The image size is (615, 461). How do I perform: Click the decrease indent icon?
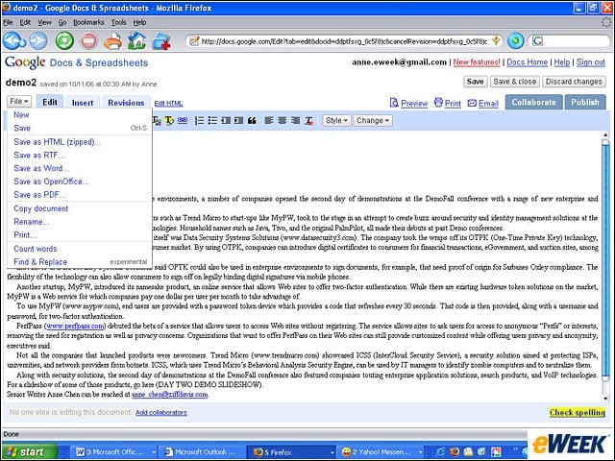[226, 120]
